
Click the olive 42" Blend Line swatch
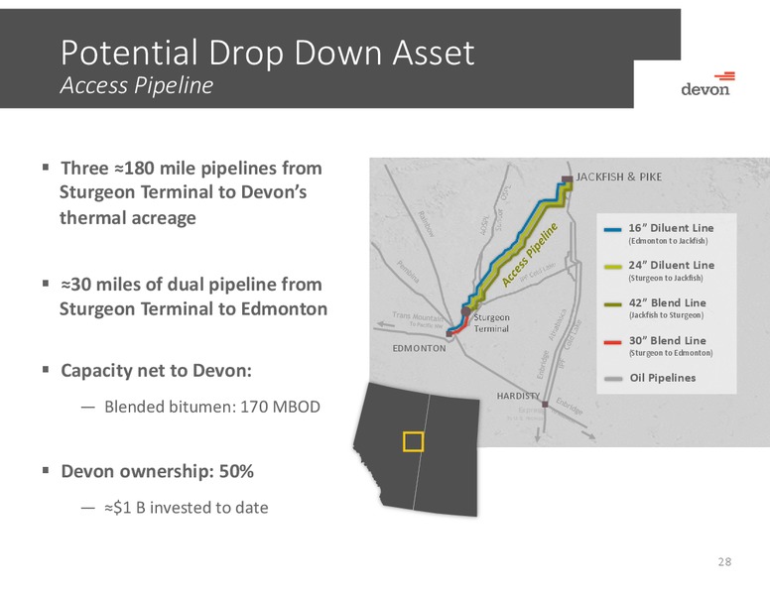point(613,304)
